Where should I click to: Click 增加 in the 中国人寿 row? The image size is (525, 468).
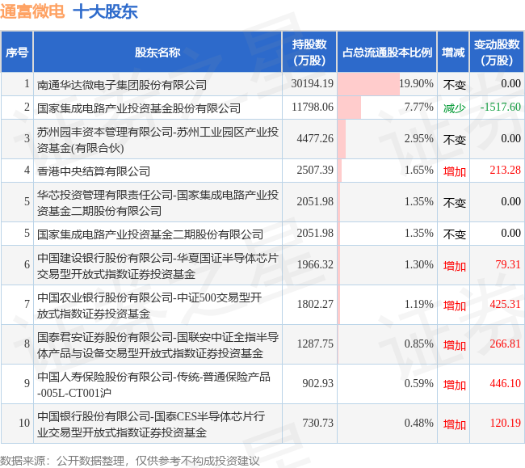coord(455,384)
